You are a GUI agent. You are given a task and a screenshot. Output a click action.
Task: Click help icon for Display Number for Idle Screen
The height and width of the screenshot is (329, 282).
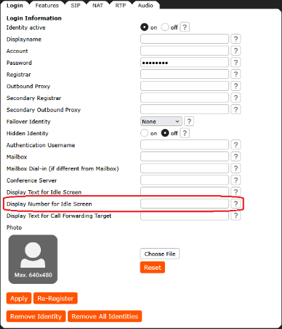pyautogui.click(x=235, y=204)
